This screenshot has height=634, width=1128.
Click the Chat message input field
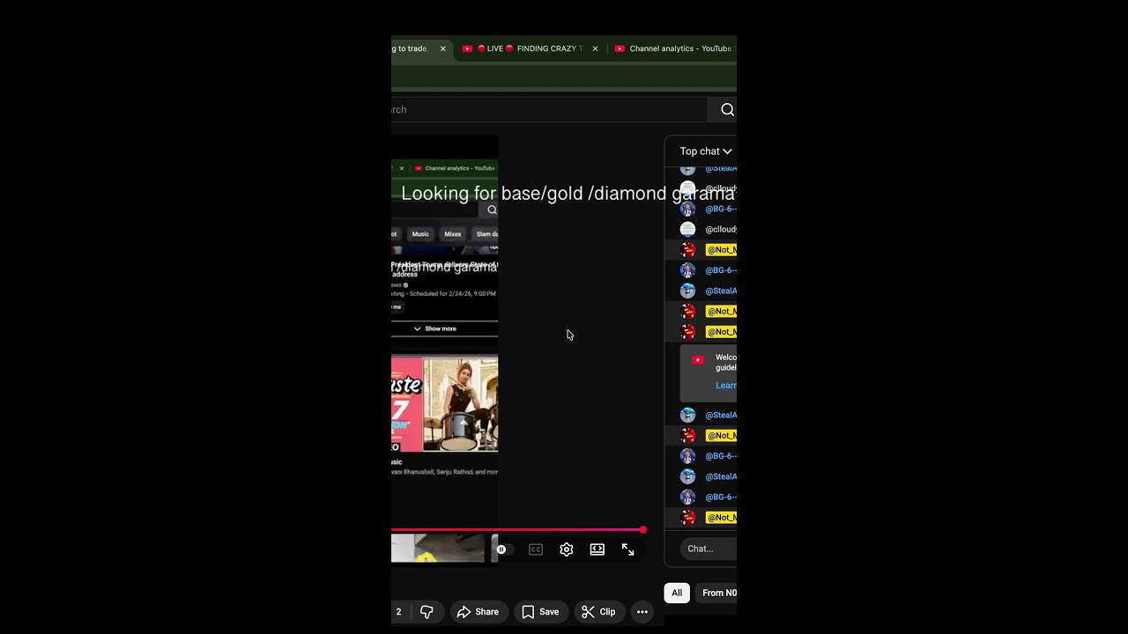coord(709,549)
